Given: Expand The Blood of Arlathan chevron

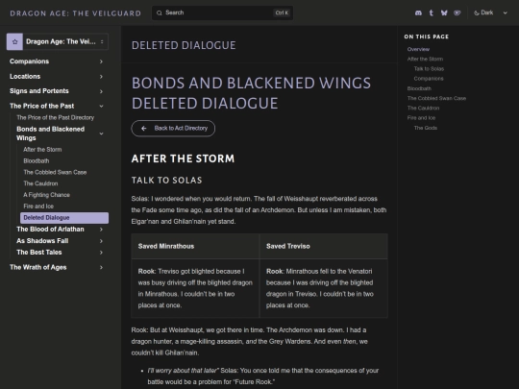Looking at the screenshot, I should 101,230.
